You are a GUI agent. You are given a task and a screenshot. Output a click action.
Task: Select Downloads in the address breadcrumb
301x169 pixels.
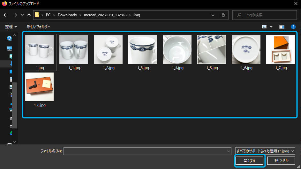[67, 15]
